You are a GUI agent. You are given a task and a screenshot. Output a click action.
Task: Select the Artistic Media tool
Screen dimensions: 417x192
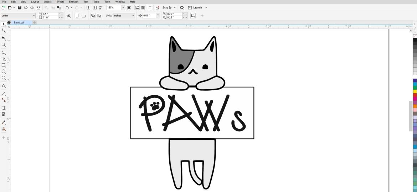click(x=4, y=59)
